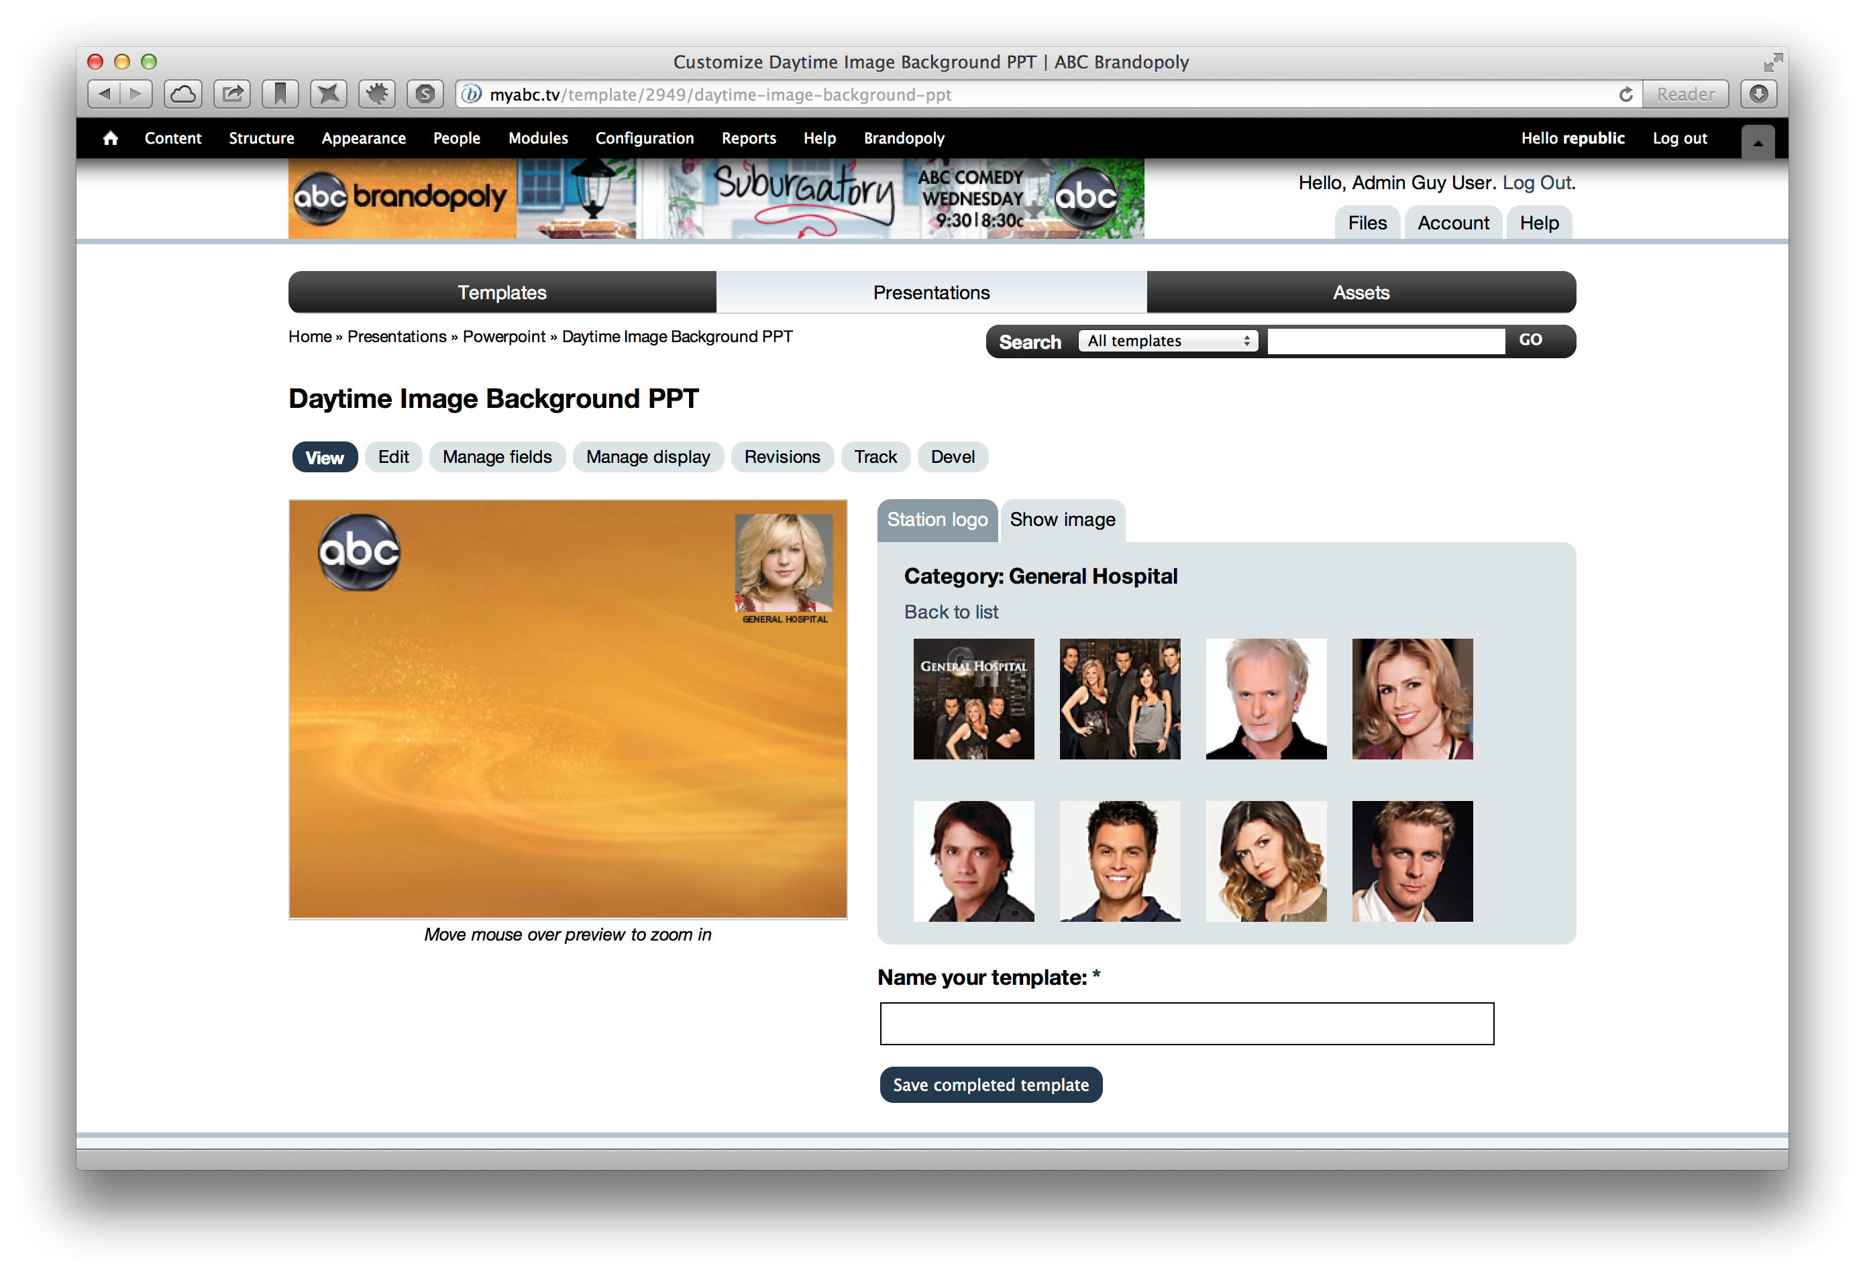Viewport: 1865px width, 1276px height.
Task: Open the Appearance admin menu
Action: (x=364, y=138)
